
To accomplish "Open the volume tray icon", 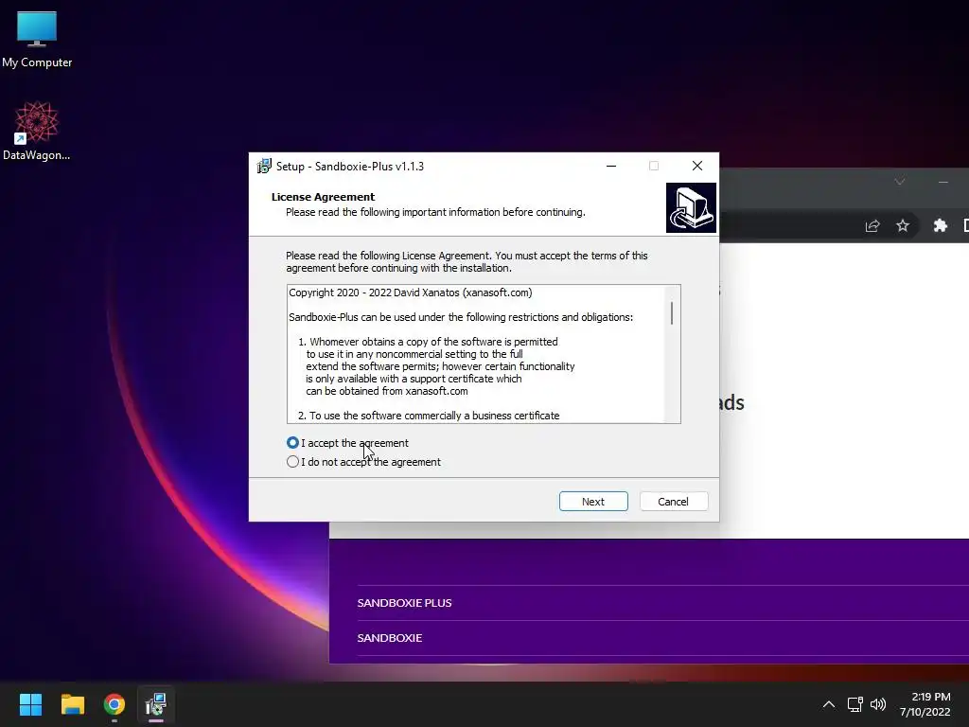I will tap(877, 704).
